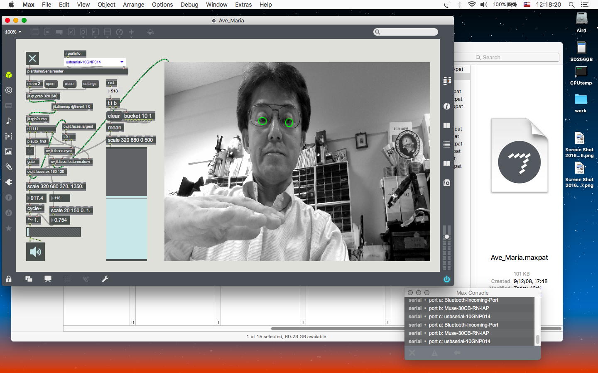The image size is (598, 373).
Task: Click the camera snapshots icon in right sidebar
Action: click(x=447, y=183)
